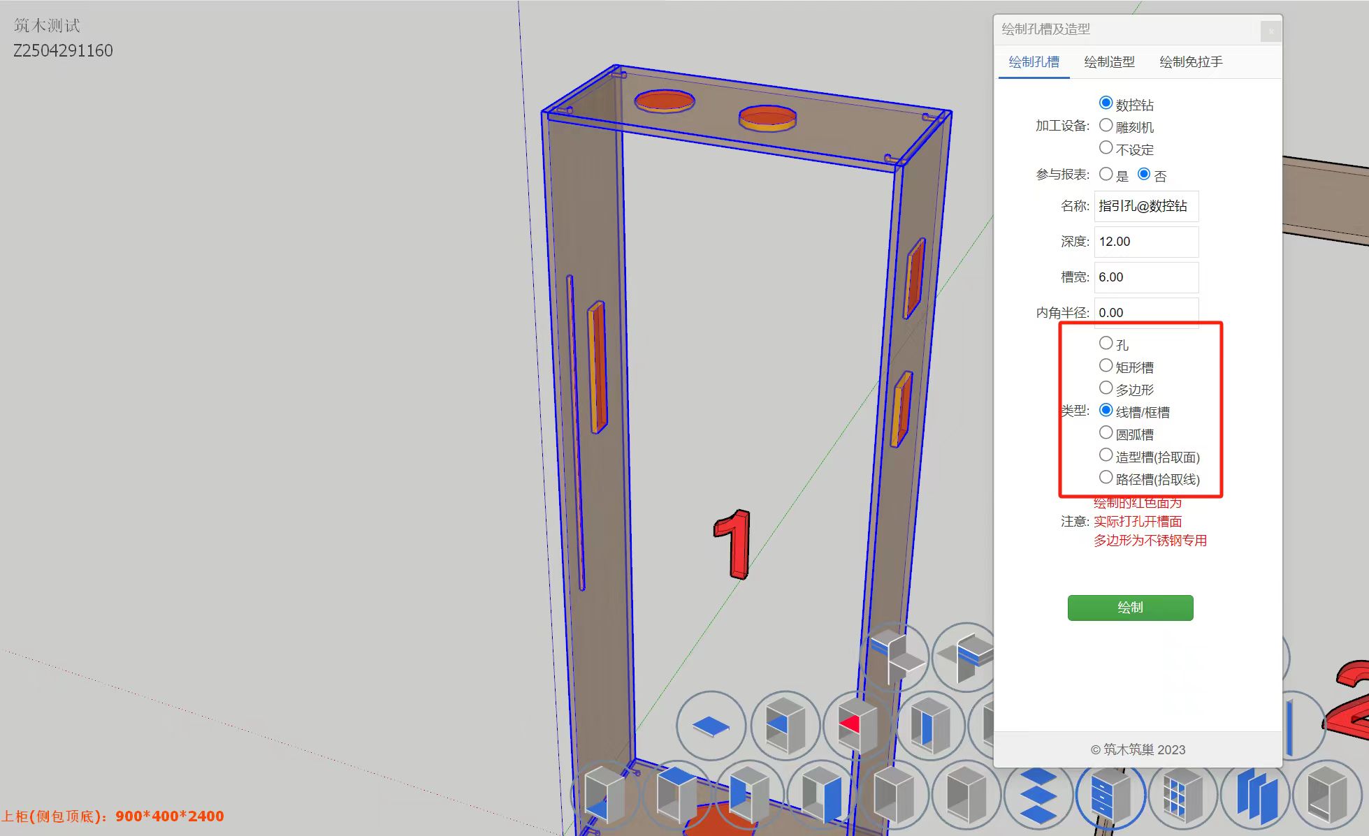Click the single flat blue board icon
This screenshot has height=836, width=1369.
[x=711, y=726]
